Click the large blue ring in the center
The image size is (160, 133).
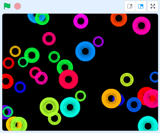tap(85, 51)
